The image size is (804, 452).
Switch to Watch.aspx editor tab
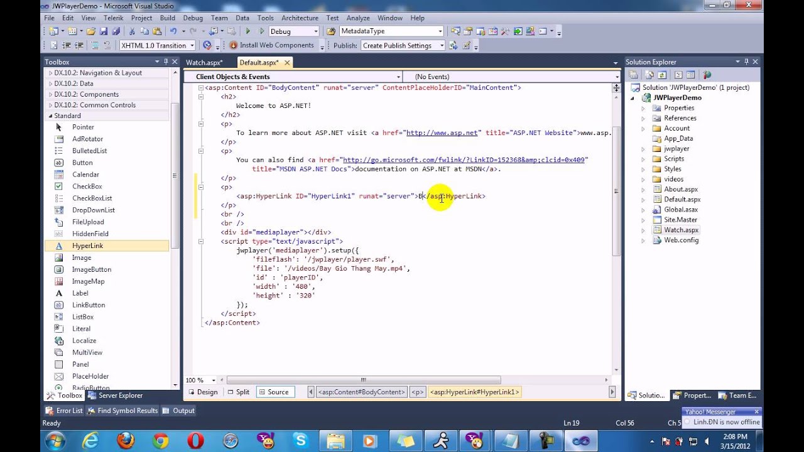pyautogui.click(x=204, y=62)
